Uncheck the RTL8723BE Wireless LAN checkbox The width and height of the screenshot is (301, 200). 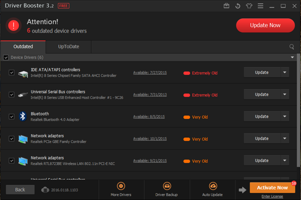click(x=11, y=160)
